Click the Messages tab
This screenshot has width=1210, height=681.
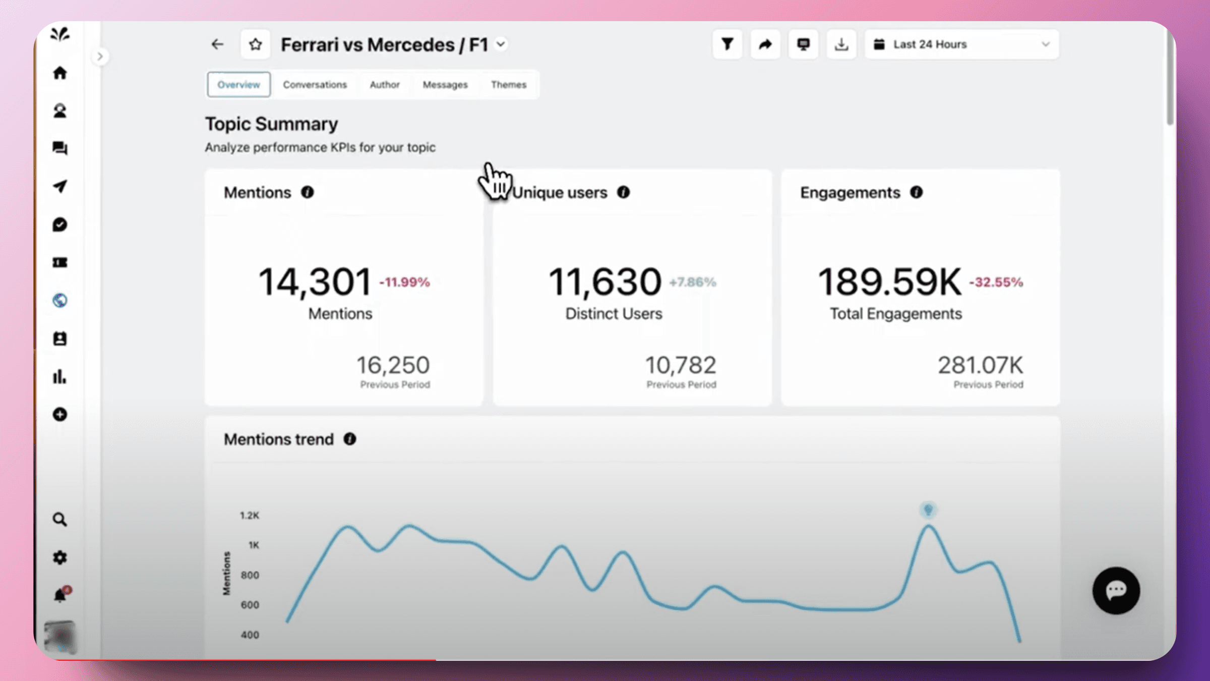tap(445, 84)
